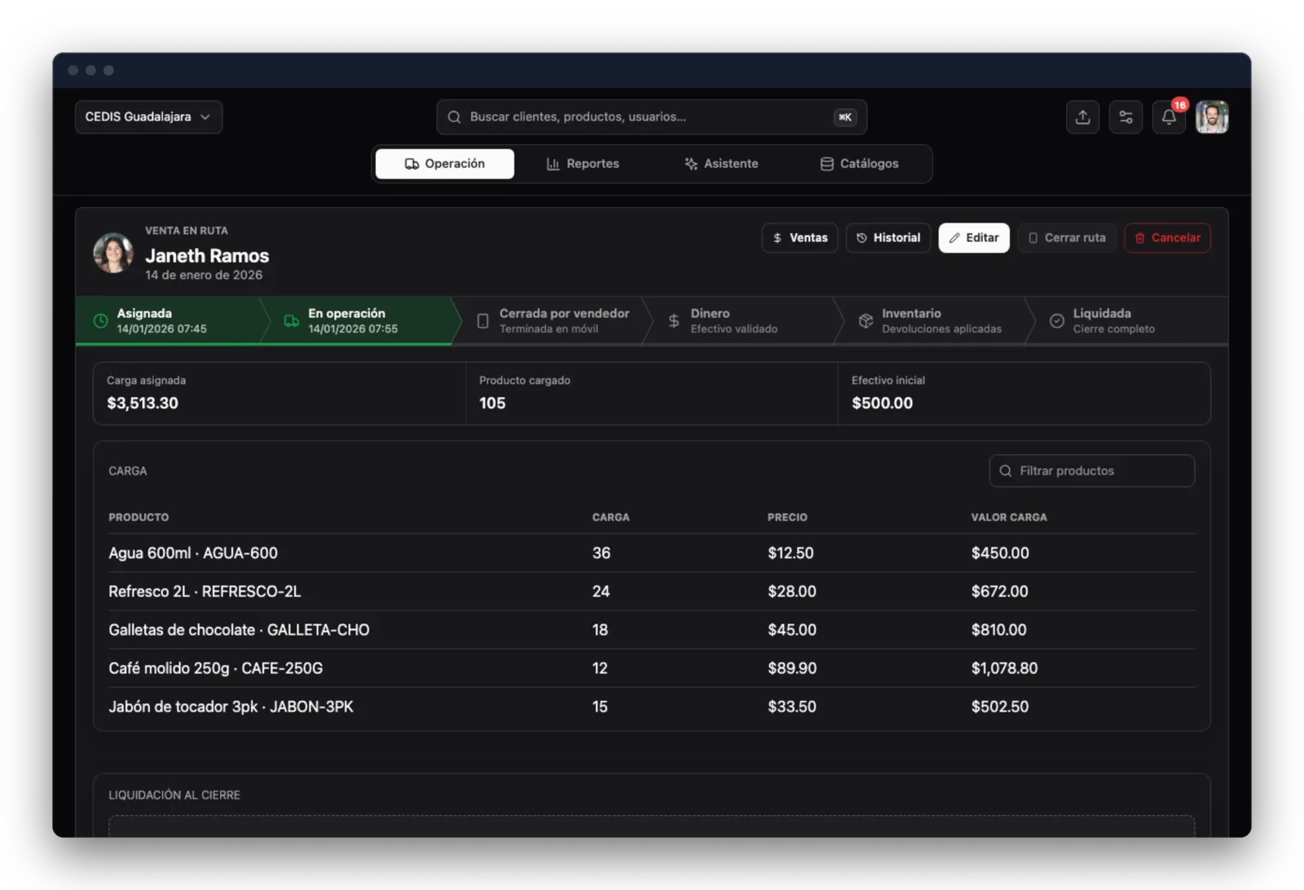1304x890 pixels.
Task: Open the notifications bell with the 16 badge
Action: tap(1169, 117)
